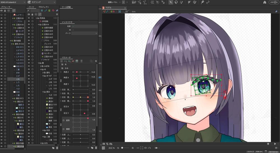Image resolution: width=280 pixels, height=153 pixels.
Task: Open the パーツ dropdown in the Inspector
Action: [85, 33]
